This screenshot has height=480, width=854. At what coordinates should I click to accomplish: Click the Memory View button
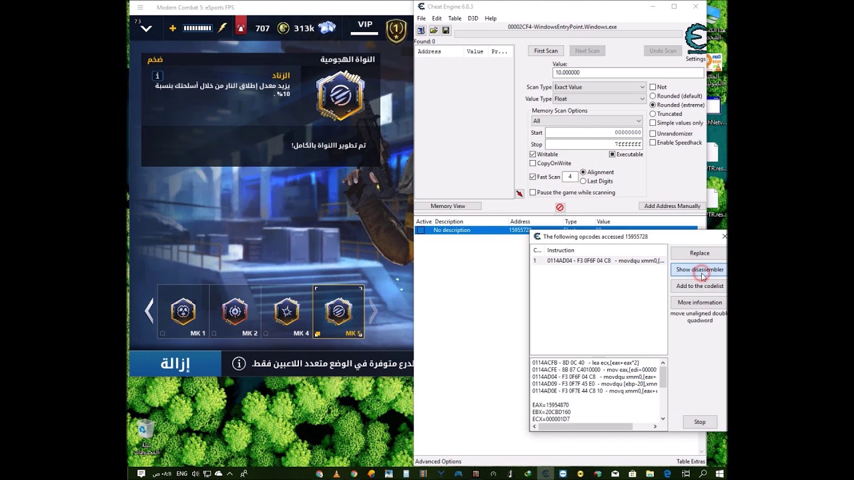click(448, 206)
